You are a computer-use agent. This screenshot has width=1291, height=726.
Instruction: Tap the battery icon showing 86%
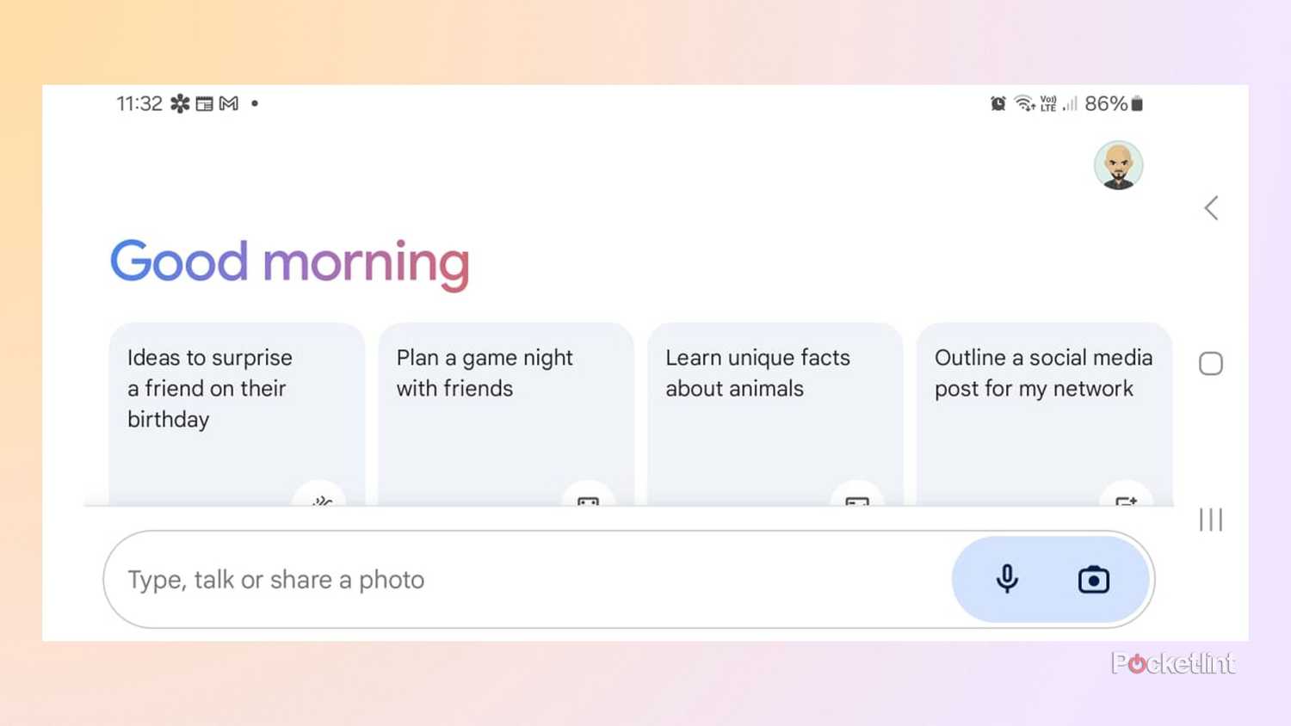(x=1137, y=104)
